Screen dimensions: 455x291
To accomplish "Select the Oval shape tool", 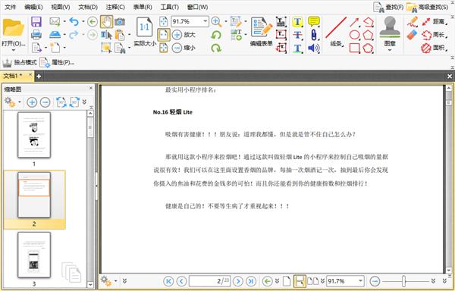I will point(355,35).
